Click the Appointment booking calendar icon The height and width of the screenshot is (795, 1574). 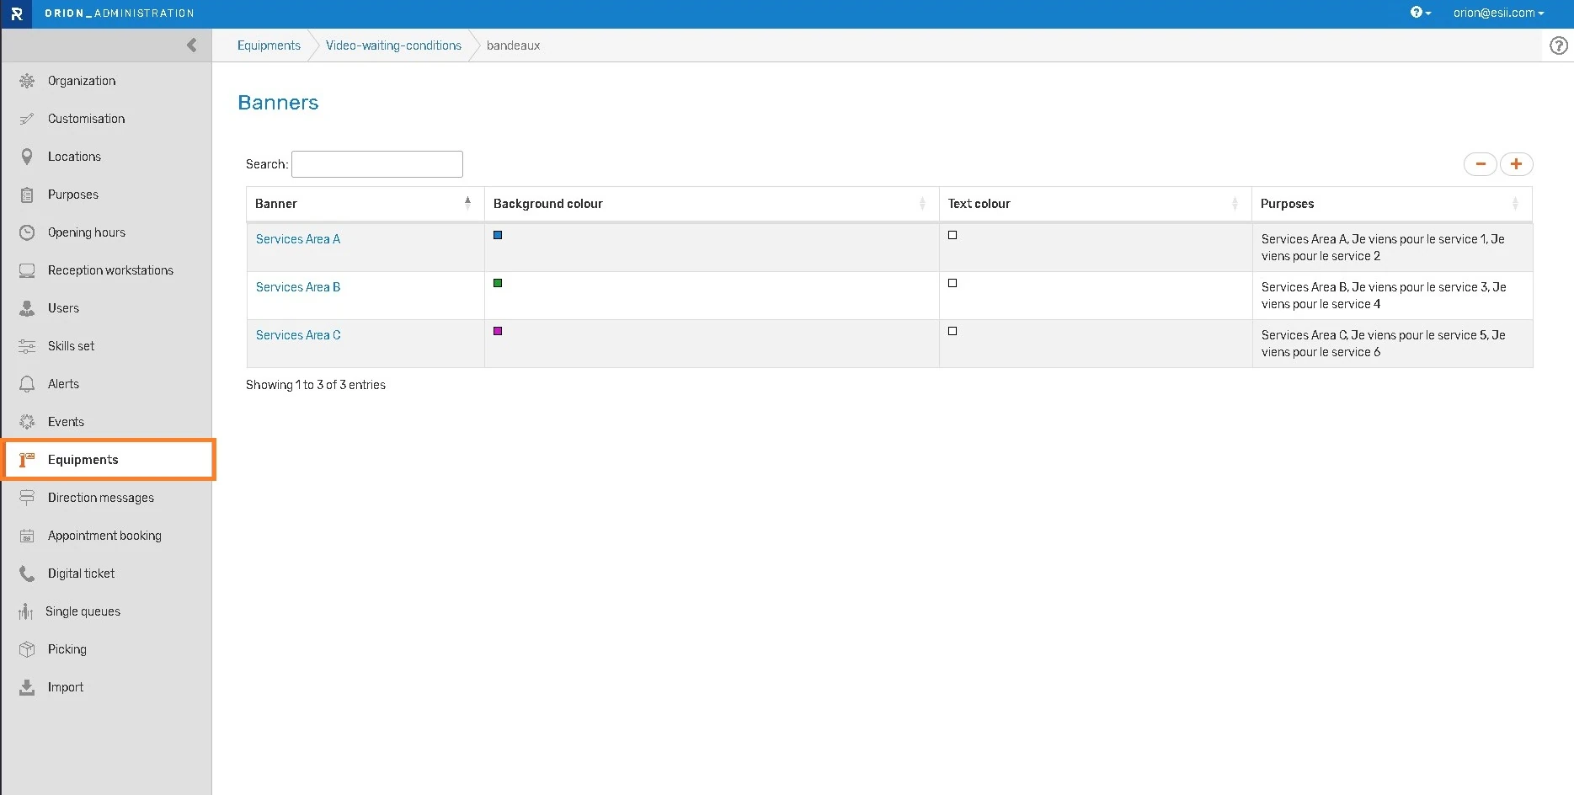27,536
